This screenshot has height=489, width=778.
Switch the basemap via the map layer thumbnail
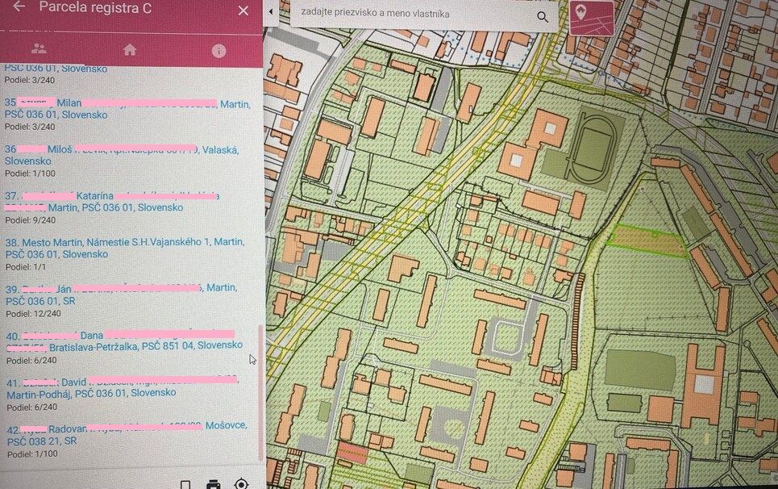click(x=590, y=16)
